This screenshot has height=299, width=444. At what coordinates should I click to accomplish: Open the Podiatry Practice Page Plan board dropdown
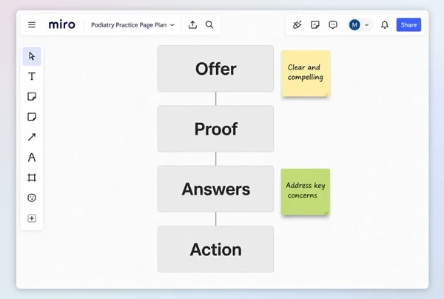[132, 25]
